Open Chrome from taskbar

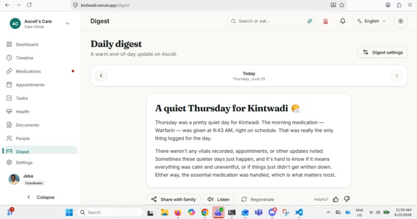point(204,212)
